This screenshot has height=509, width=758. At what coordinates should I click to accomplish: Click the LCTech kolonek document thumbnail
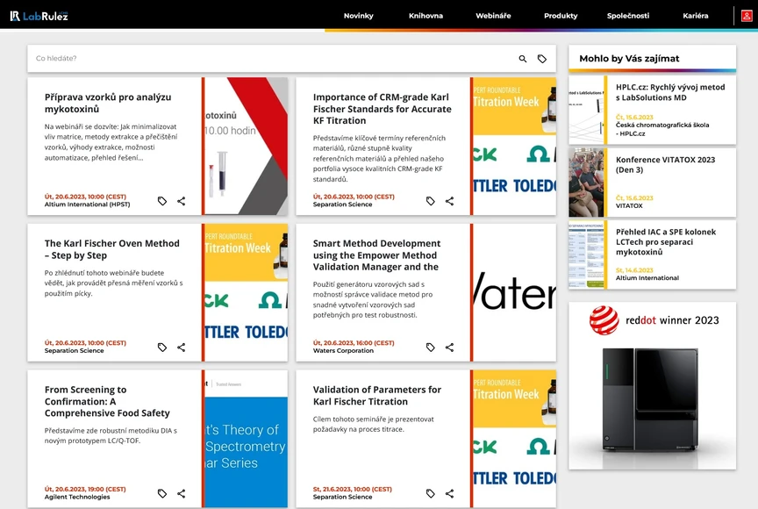[x=586, y=254]
